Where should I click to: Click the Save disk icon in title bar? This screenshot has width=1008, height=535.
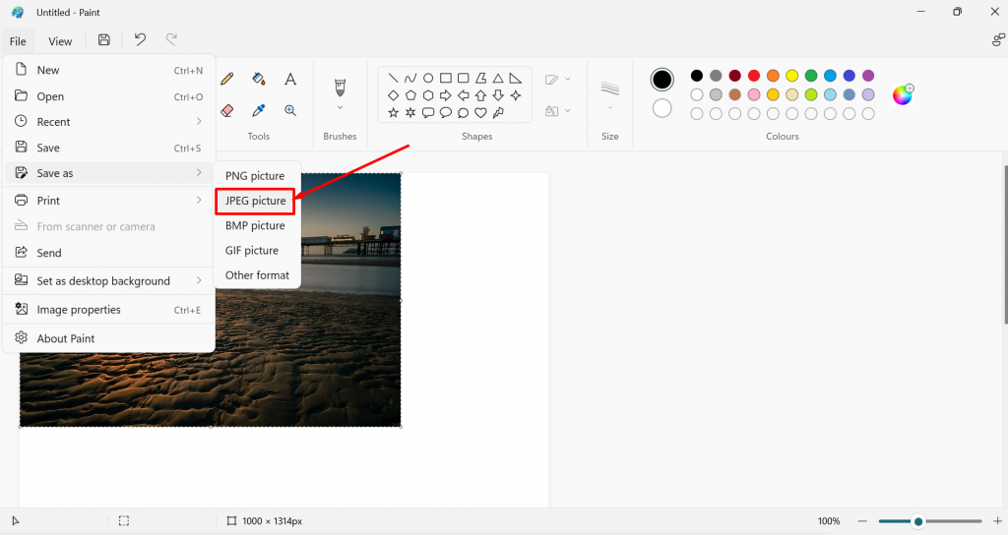104,40
